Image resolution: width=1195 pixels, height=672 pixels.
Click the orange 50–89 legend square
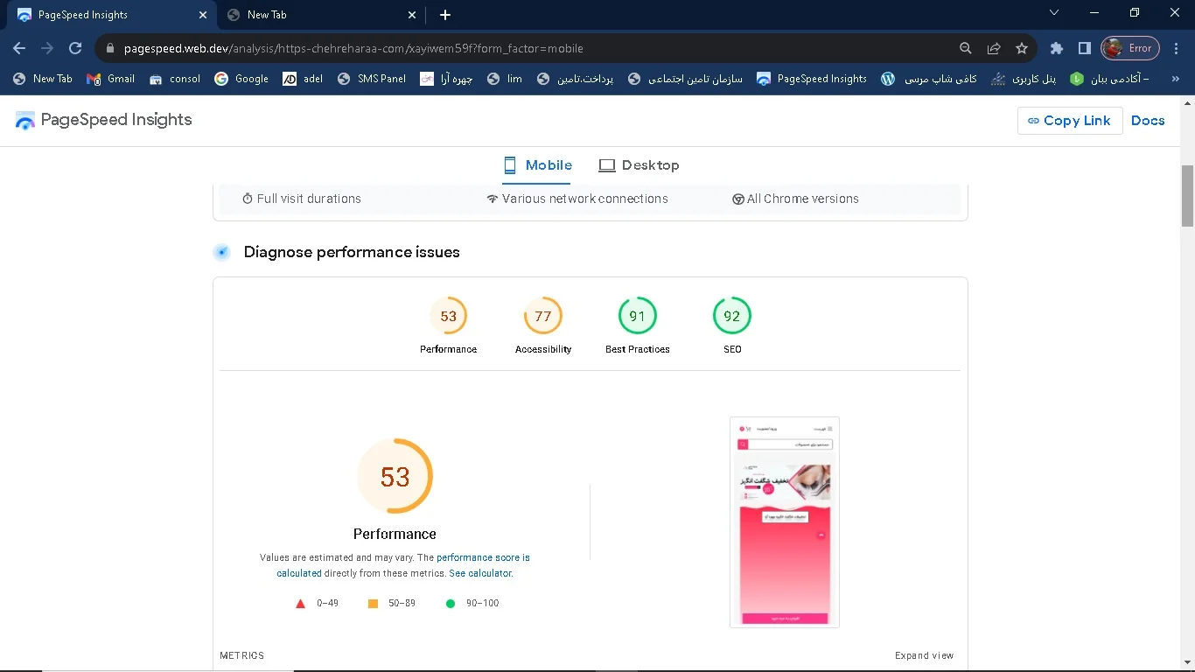point(373,604)
